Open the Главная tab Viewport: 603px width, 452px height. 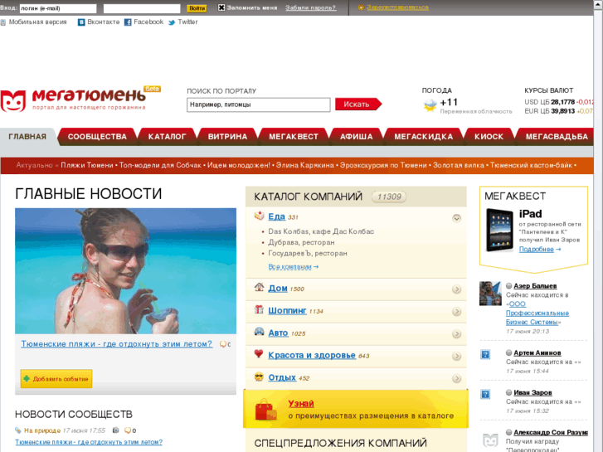tap(27, 137)
